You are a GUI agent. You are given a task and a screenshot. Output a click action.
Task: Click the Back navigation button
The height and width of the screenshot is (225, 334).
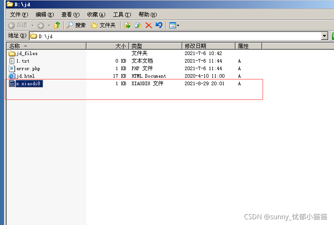click(x=18, y=26)
